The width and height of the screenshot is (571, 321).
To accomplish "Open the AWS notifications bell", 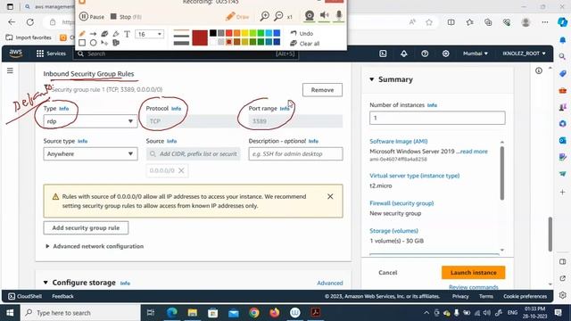I will point(404,53).
